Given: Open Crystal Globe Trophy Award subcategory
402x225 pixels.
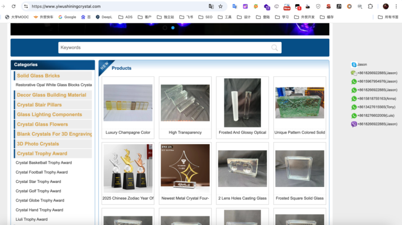Looking at the screenshot, I should coord(40,200).
